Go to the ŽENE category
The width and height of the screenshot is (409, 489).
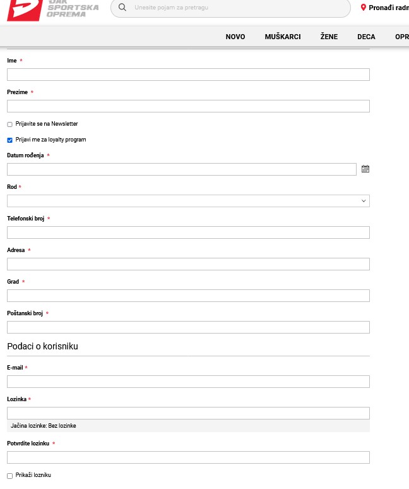pyautogui.click(x=329, y=37)
